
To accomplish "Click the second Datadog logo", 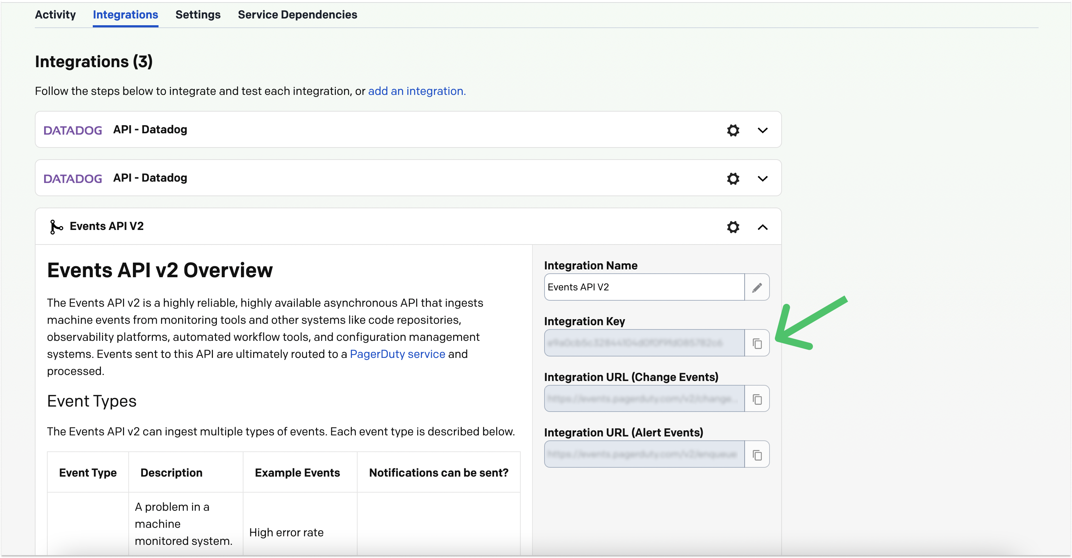I will (x=73, y=178).
